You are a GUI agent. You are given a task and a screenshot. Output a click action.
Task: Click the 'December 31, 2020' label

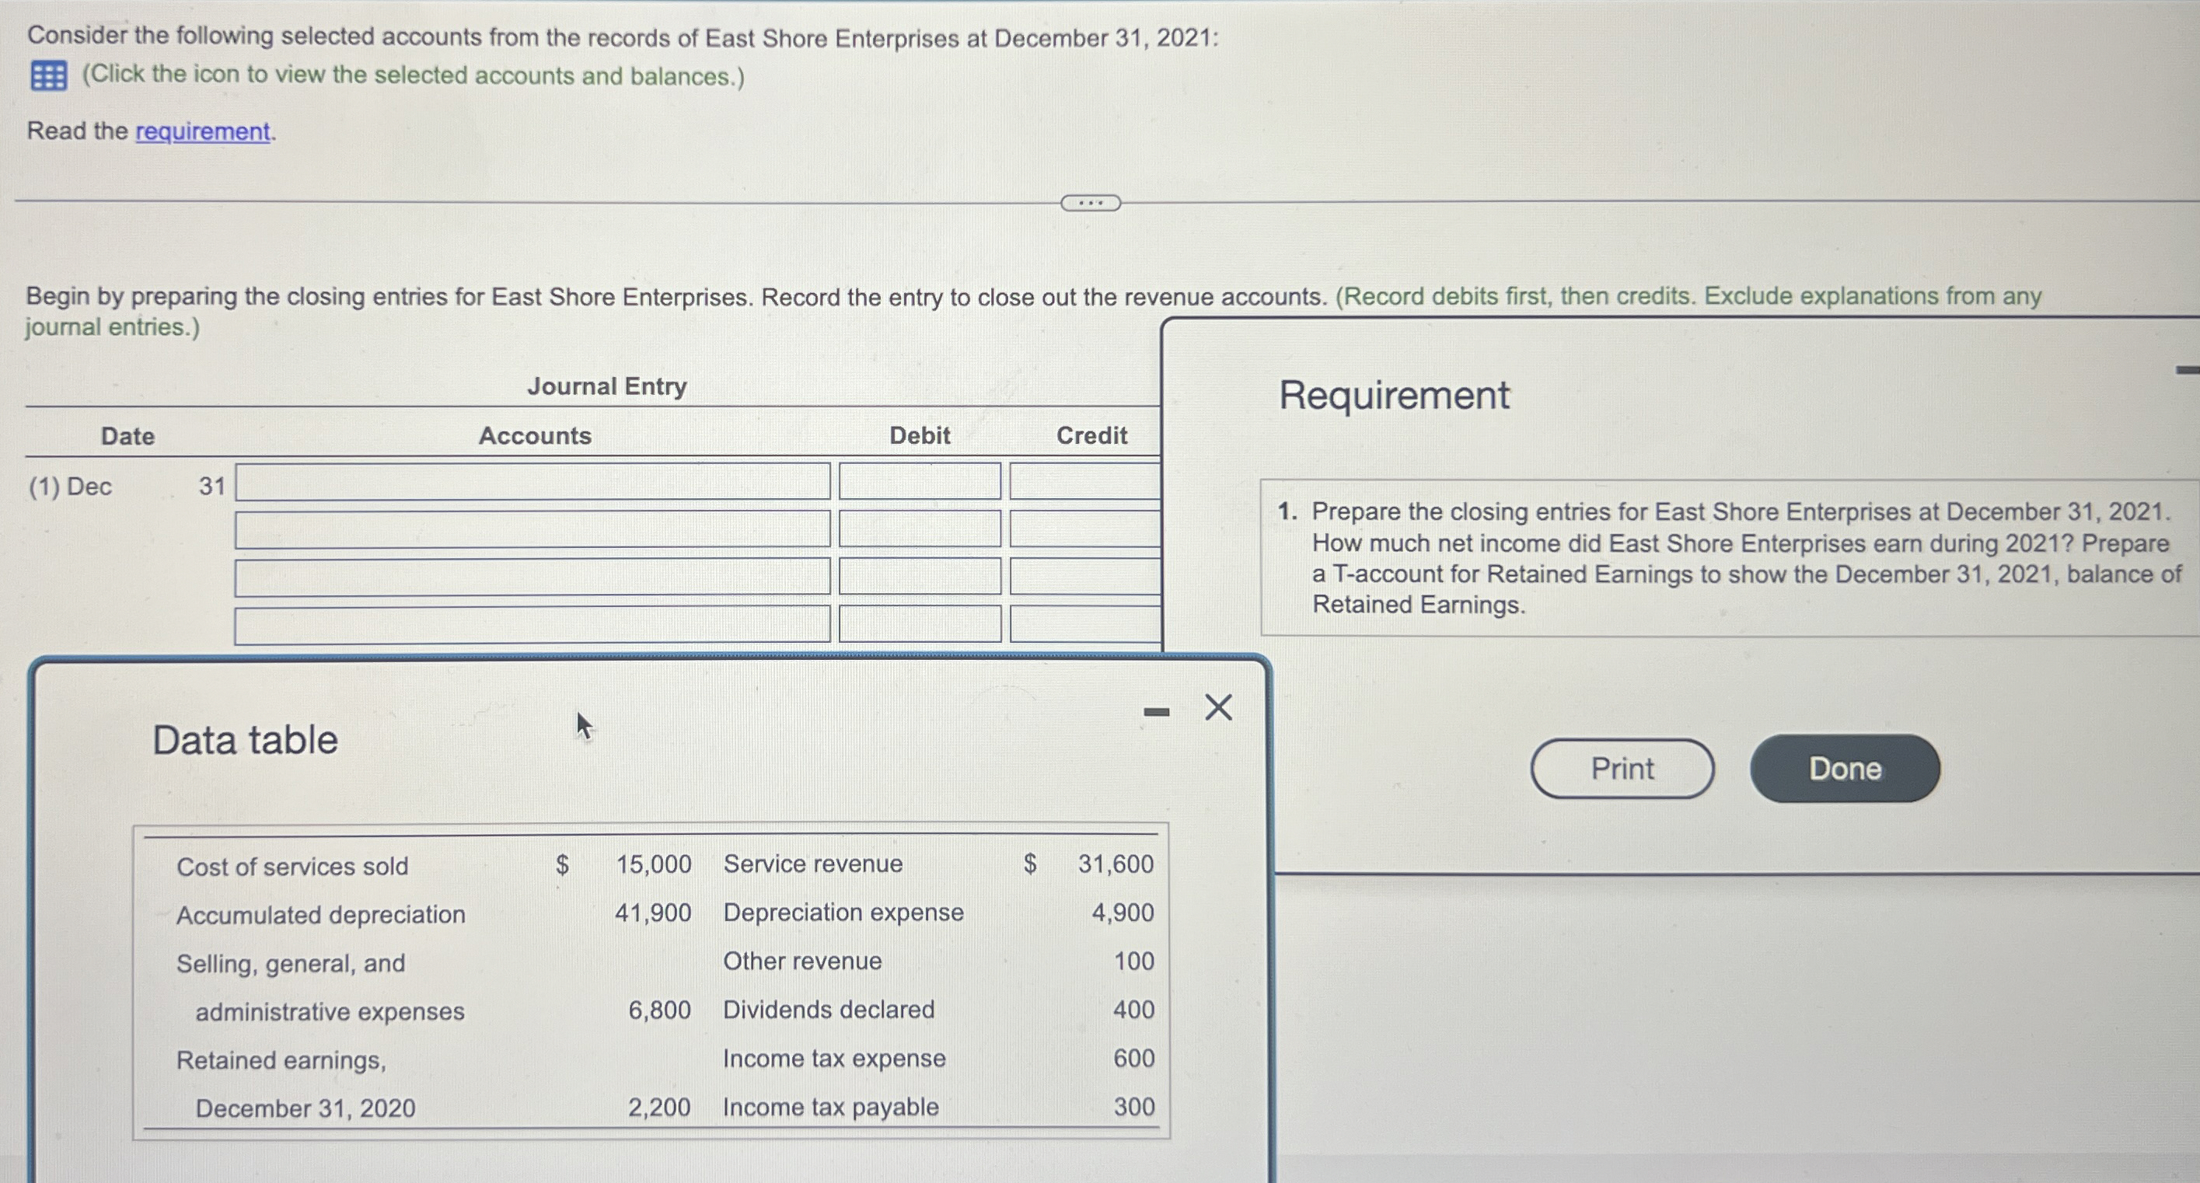(305, 1108)
